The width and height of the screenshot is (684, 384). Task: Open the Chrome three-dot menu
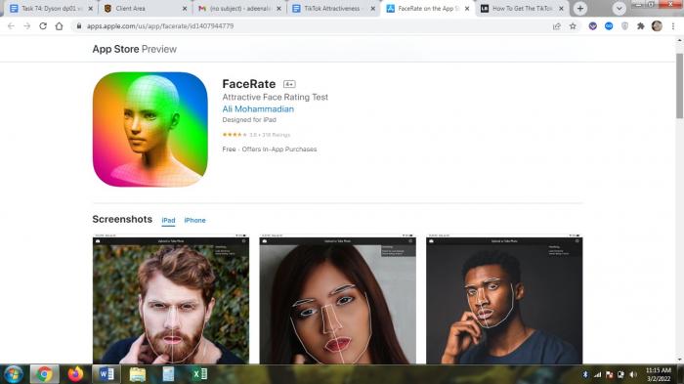pos(673,26)
